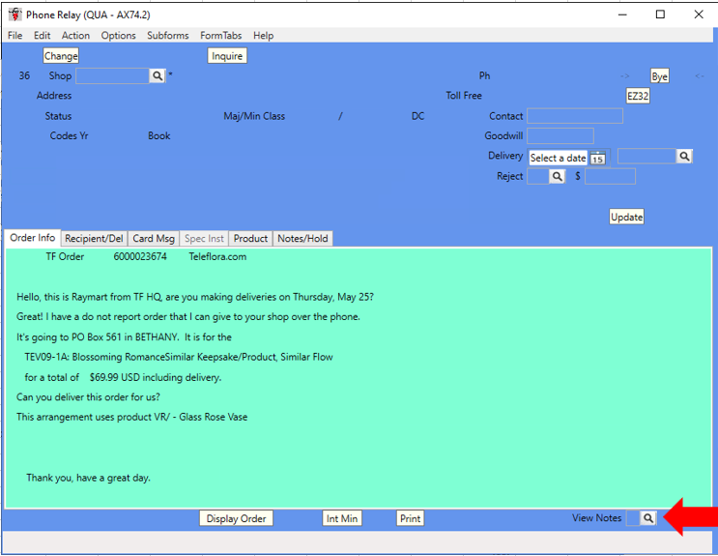The height and width of the screenshot is (556, 718).
Task: Focus the Goodwill input field
Action: click(x=560, y=136)
